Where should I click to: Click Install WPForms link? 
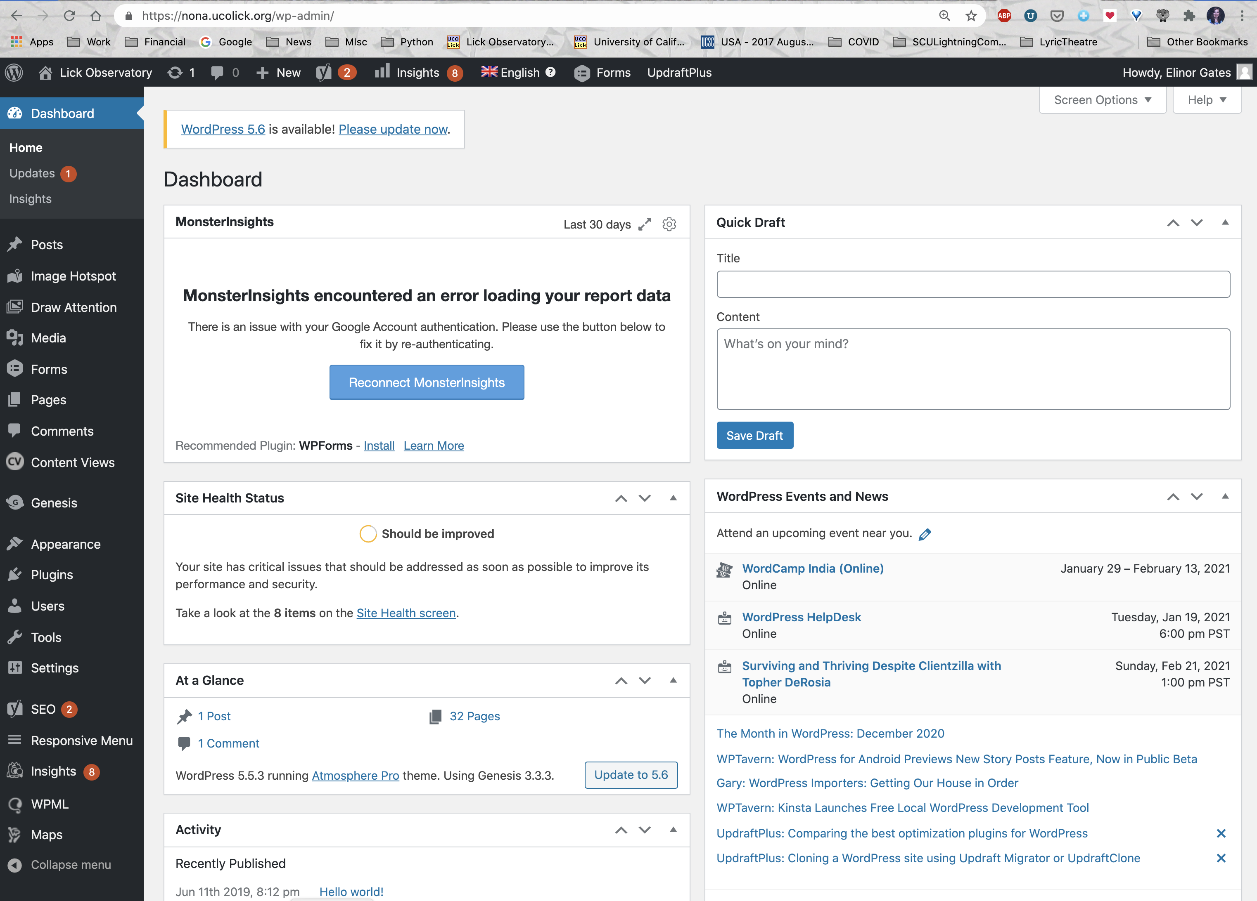click(x=379, y=446)
